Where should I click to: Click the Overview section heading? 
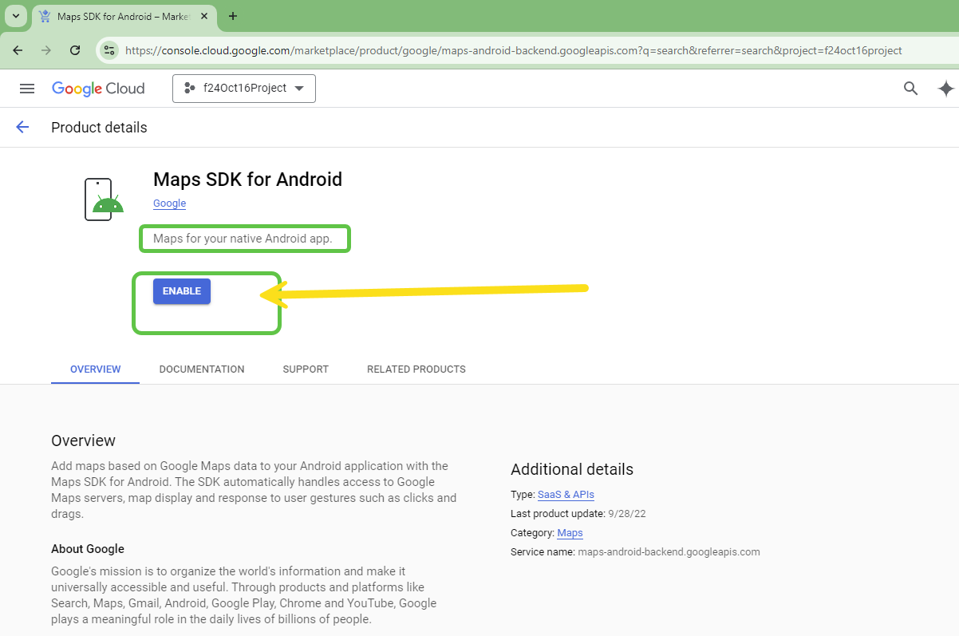(x=83, y=440)
